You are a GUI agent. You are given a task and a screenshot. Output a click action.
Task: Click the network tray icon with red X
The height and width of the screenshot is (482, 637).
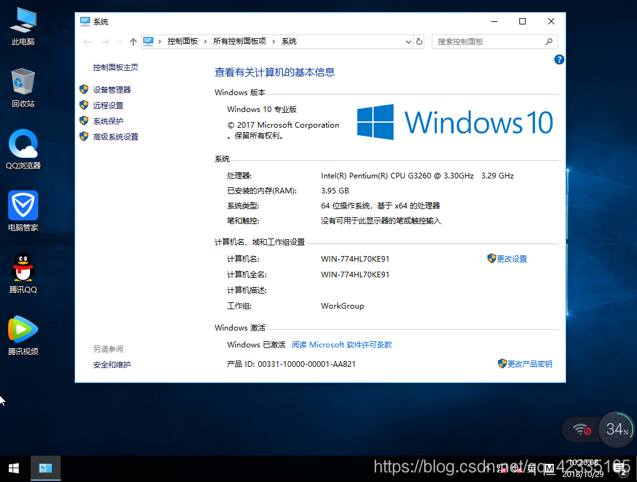[x=501, y=469]
